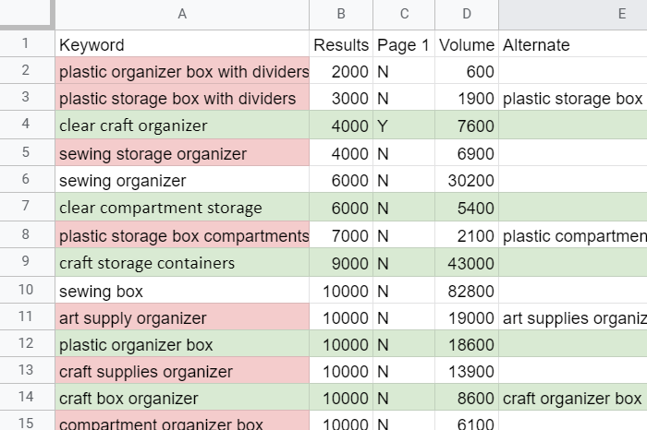
Task: Select cell 'craft box organizer'
Action: 182,398
